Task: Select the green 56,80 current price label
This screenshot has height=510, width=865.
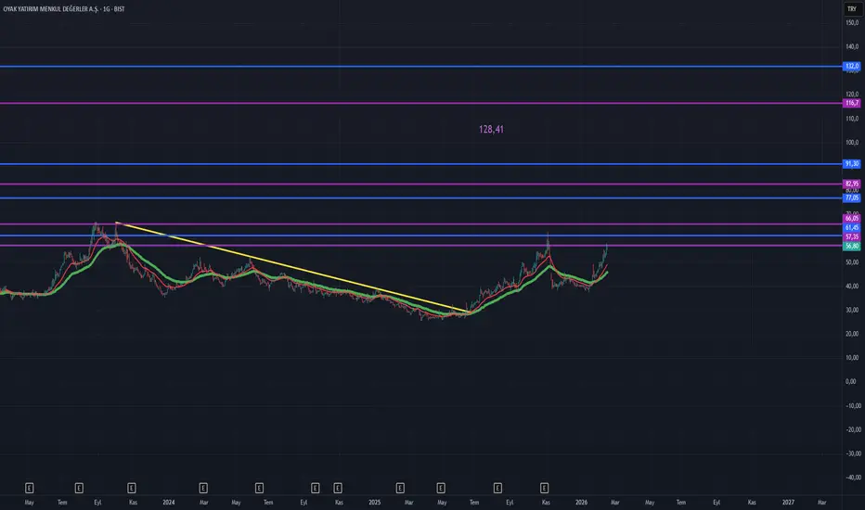Action: coord(852,246)
